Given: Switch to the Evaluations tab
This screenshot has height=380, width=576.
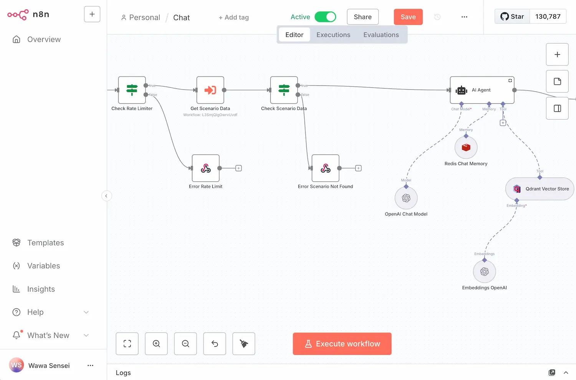Looking at the screenshot, I should click(381, 35).
